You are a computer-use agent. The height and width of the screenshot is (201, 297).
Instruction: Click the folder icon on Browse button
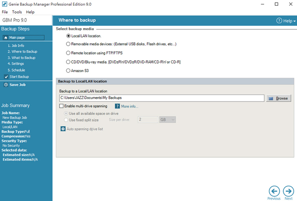(x=271, y=98)
